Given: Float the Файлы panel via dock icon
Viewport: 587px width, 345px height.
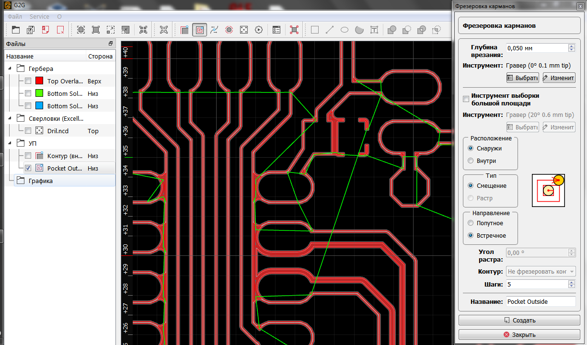Looking at the screenshot, I should point(111,44).
